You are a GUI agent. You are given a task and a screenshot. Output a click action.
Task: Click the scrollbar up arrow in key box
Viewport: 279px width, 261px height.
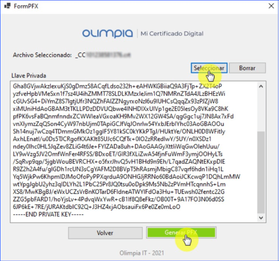point(261,87)
